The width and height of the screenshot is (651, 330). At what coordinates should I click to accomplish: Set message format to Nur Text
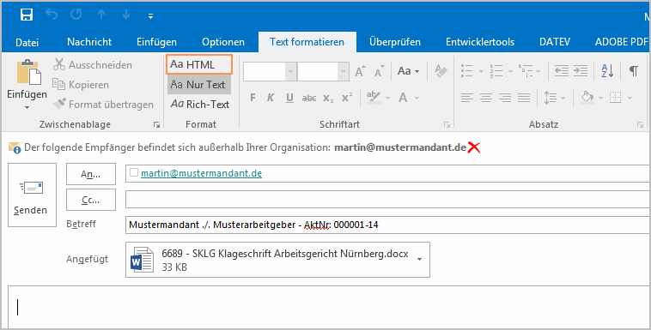pos(199,85)
